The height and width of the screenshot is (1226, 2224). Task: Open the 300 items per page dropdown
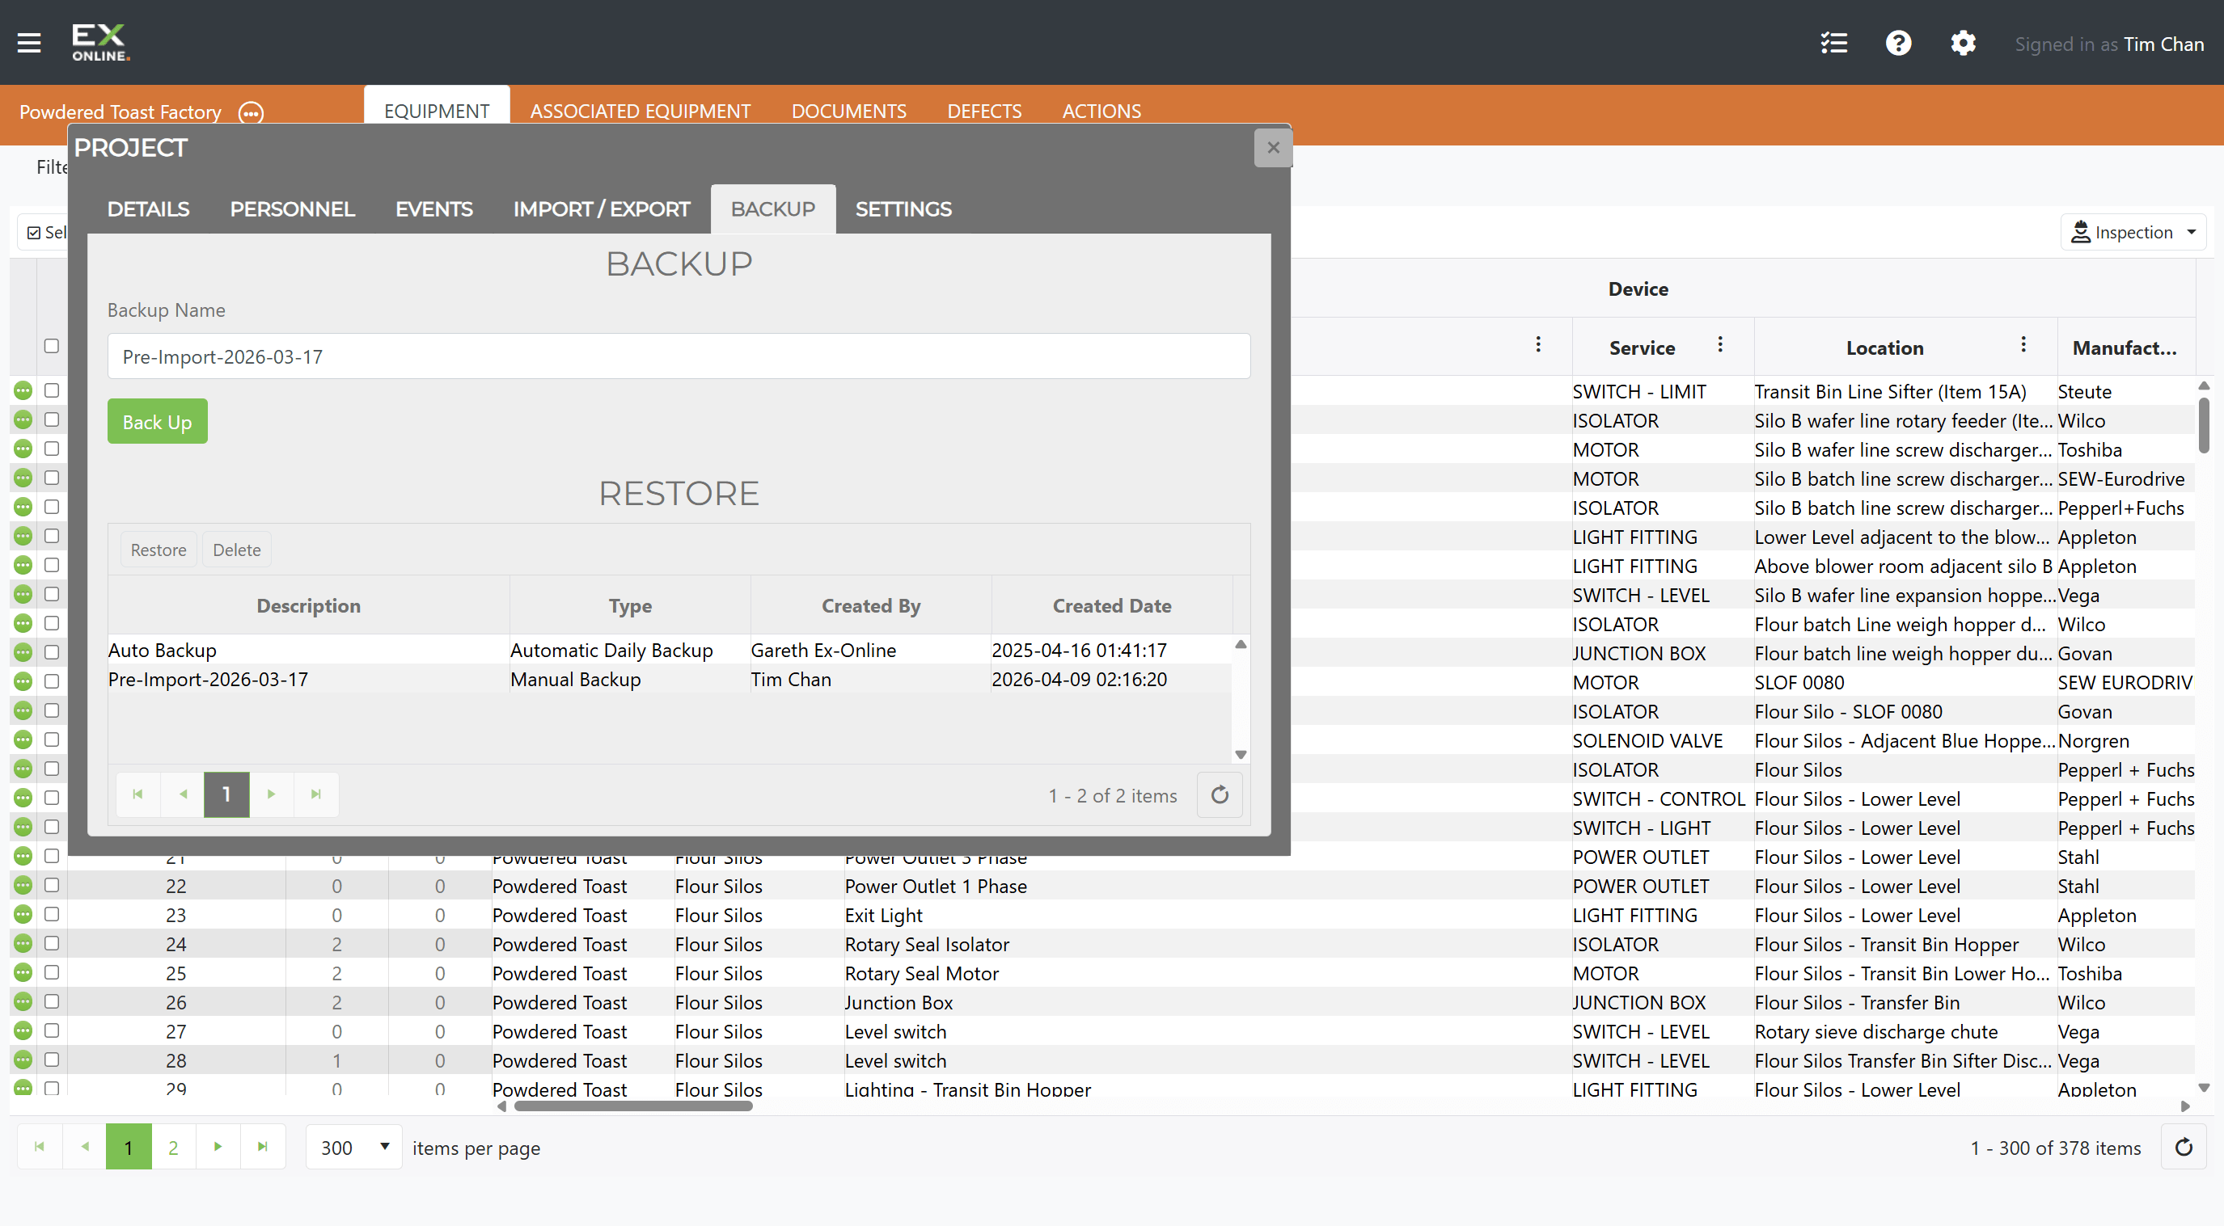tap(354, 1147)
